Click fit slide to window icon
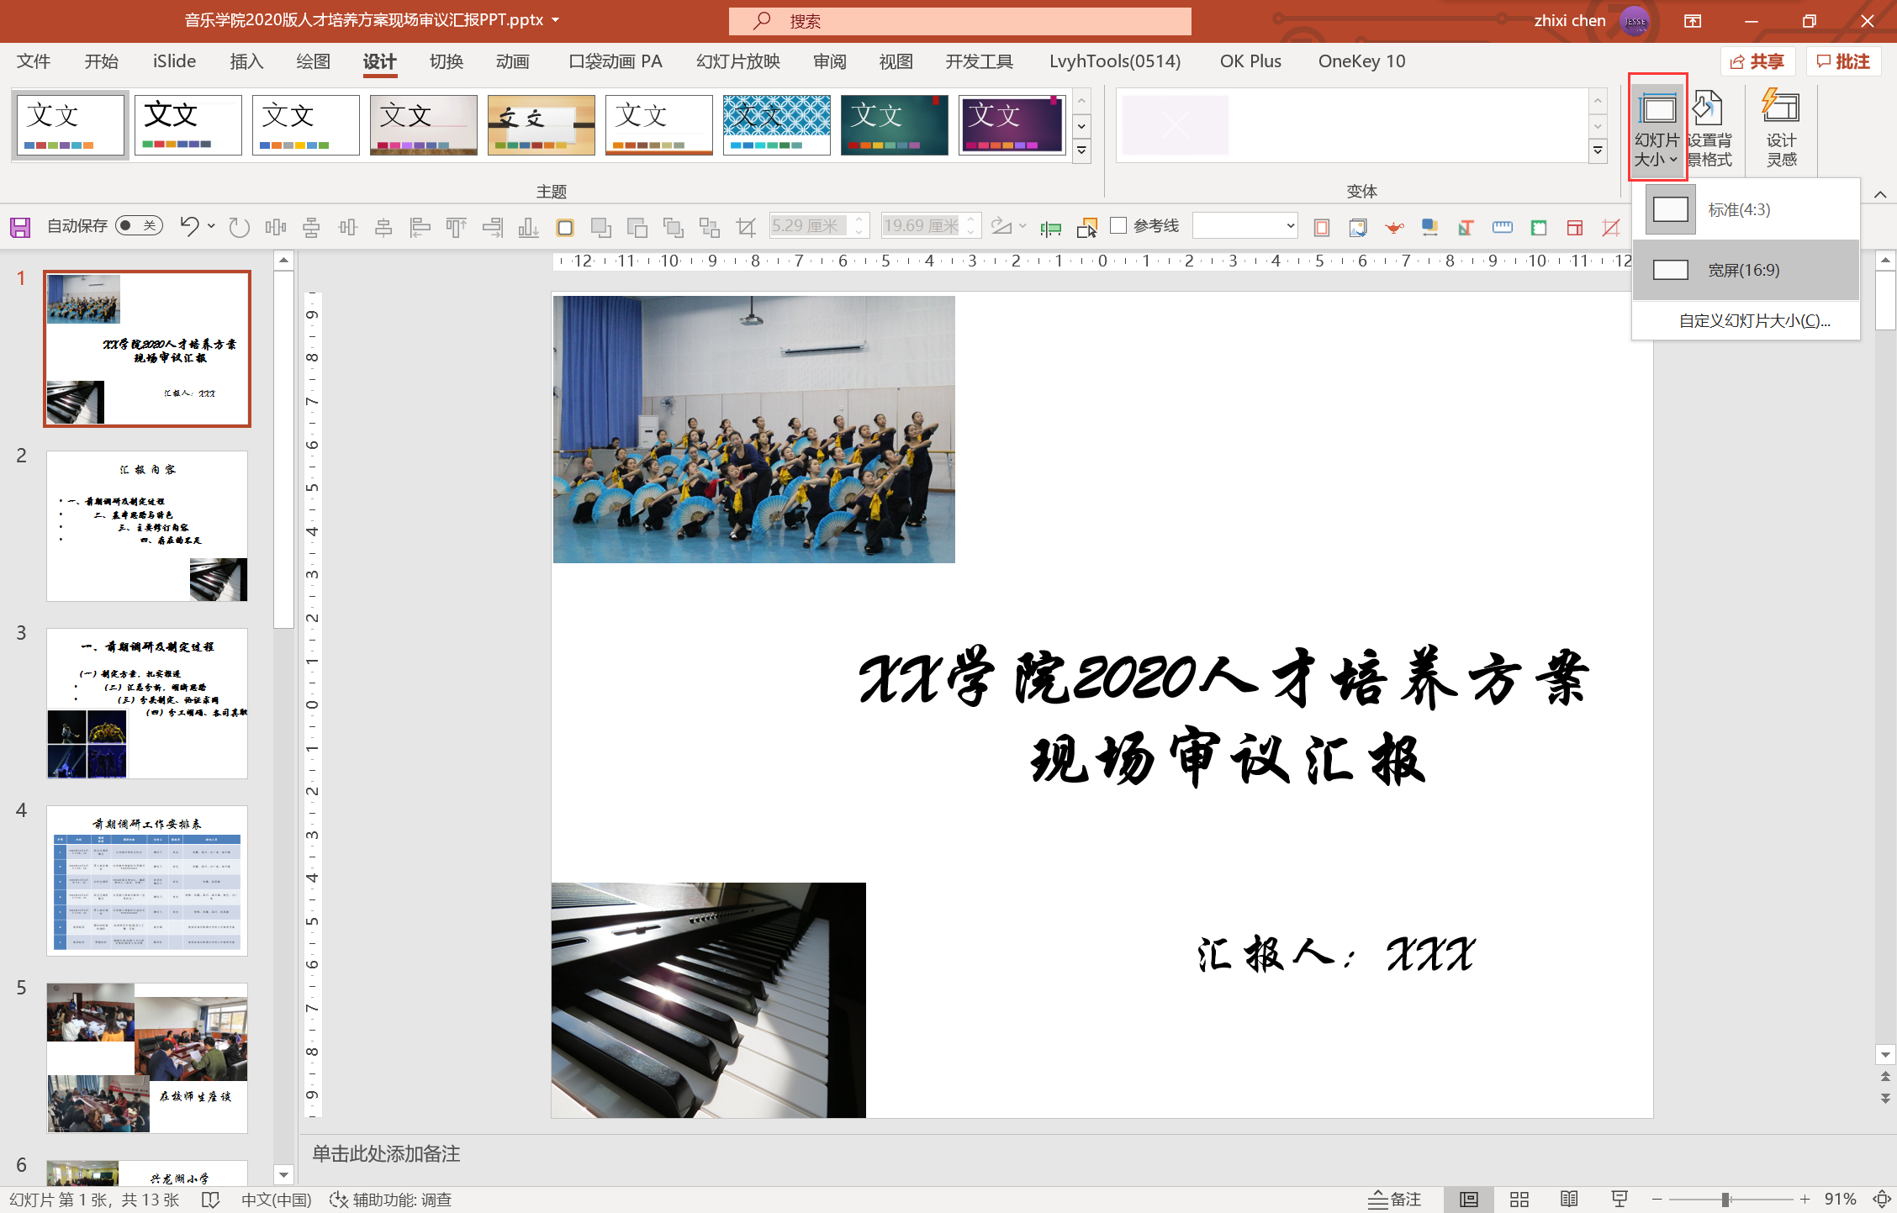The width and height of the screenshot is (1897, 1213). [x=1881, y=1200]
